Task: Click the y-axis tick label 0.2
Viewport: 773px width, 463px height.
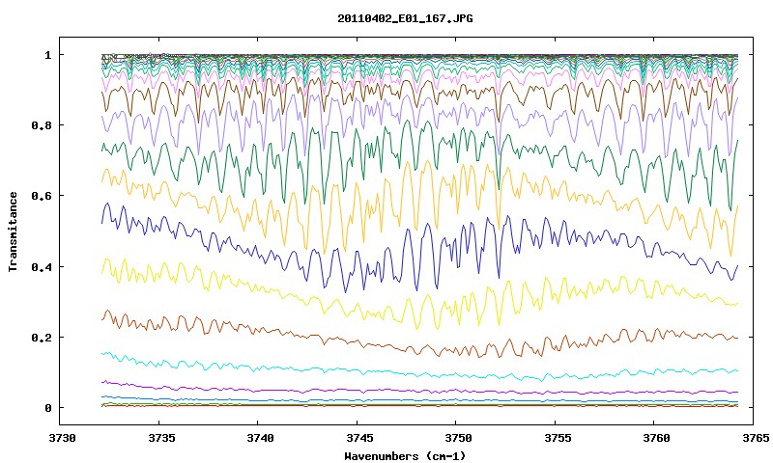Action: click(42, 338)
